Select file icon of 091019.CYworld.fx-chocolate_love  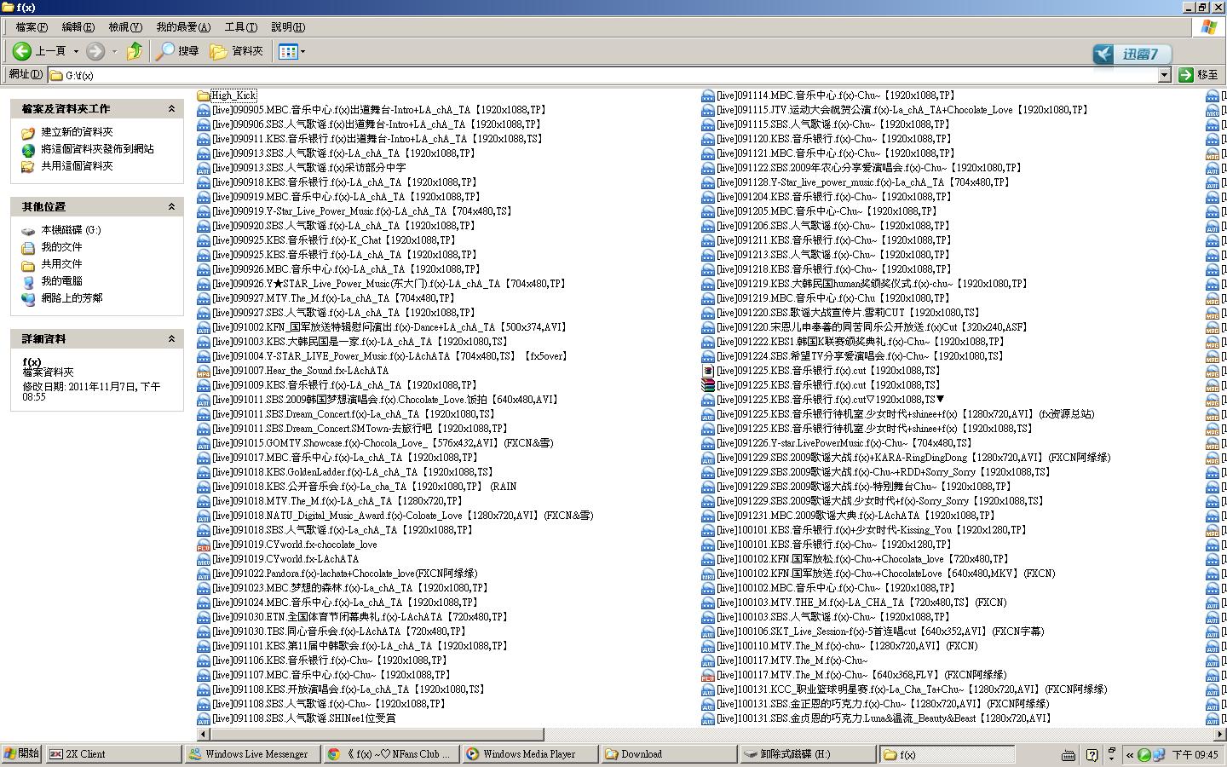pos(204,545)
